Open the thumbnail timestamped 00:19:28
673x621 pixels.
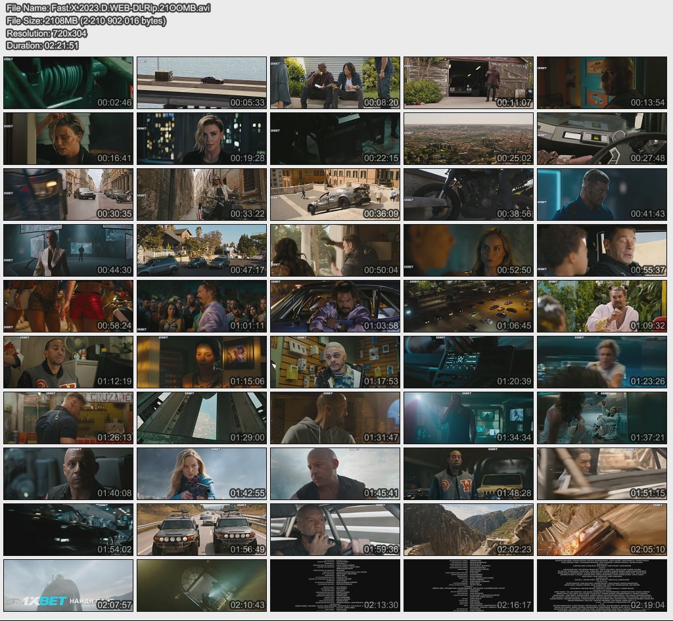pos(202,139)
